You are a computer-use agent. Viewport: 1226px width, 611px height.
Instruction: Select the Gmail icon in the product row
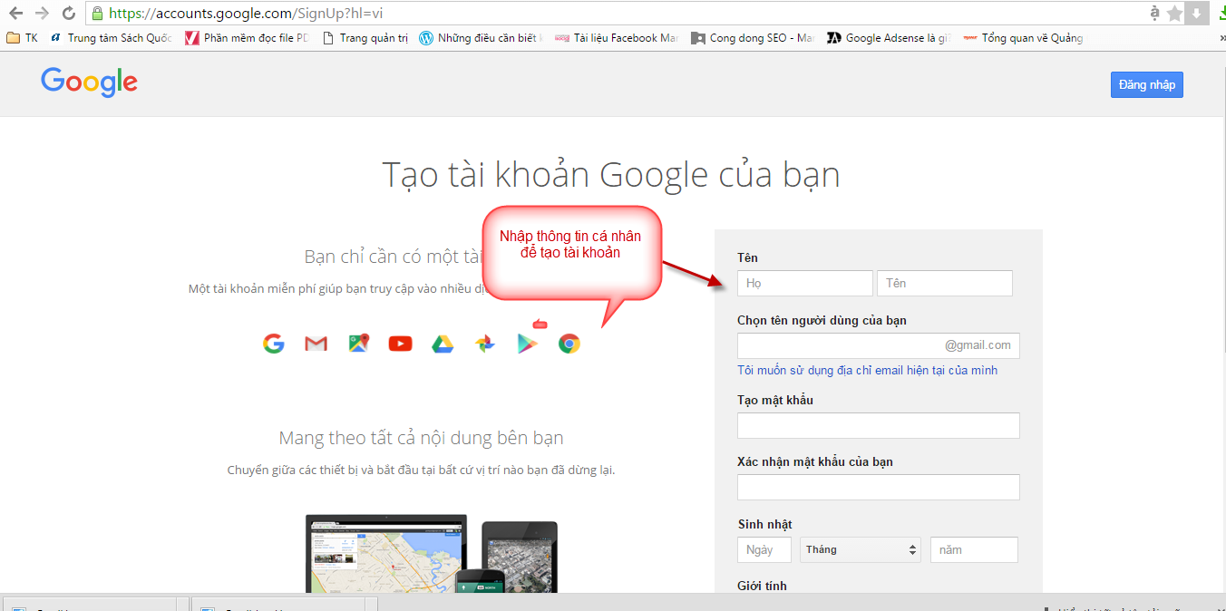316,343
